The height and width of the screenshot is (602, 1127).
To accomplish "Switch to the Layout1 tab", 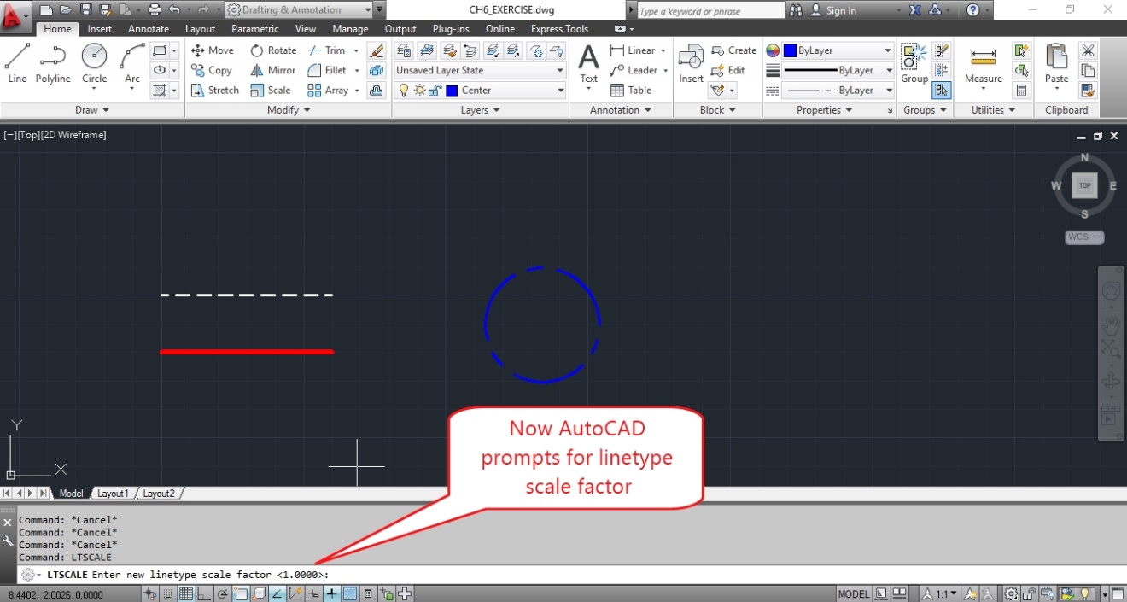I will point(113,493).
